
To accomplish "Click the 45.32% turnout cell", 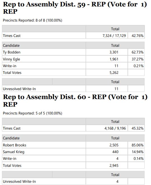I will pos(136,128).
